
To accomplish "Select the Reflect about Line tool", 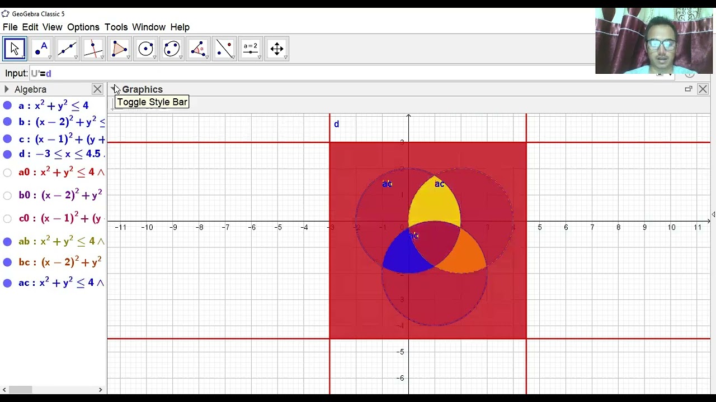I will pyautogui.click(x=224, y=49).
